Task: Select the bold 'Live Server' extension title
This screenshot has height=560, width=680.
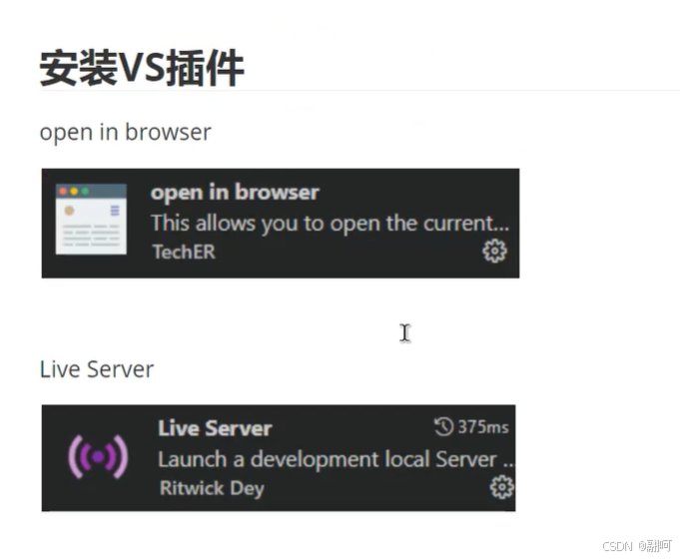Action: coord(215,428)
